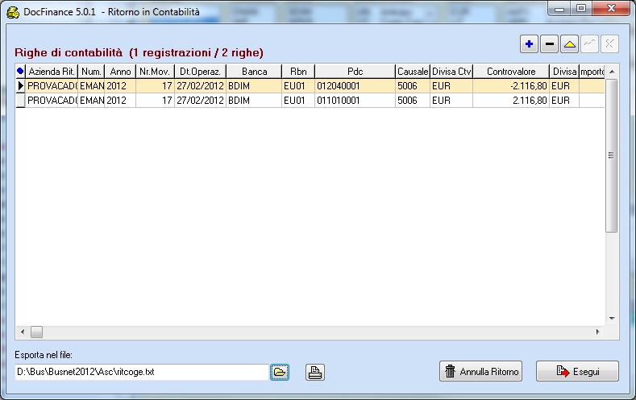
Task: Click the Nr.Mov. column header
Action: click(x=155, y=72)
